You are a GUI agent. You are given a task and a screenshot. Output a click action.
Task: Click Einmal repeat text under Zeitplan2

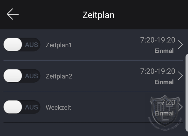[x=164, y=82]
